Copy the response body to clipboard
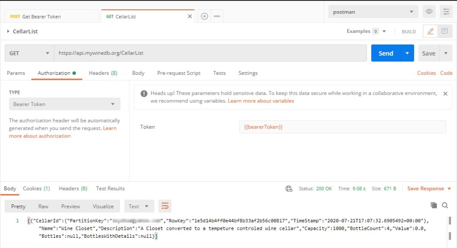Viewport: 457px width, 248px height. (x=433, y=205)
